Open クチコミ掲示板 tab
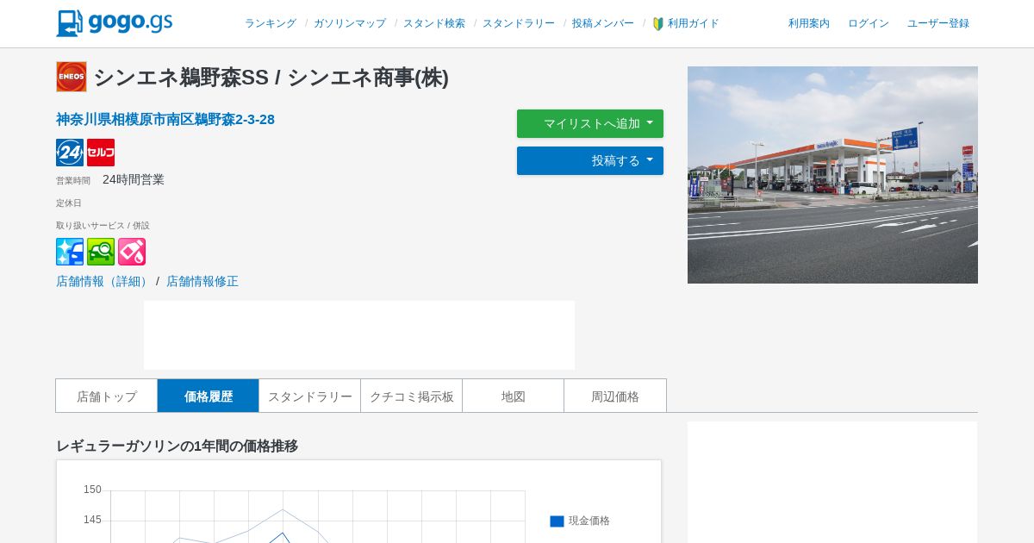This screenshot has height=543, width=1034. 412,396
